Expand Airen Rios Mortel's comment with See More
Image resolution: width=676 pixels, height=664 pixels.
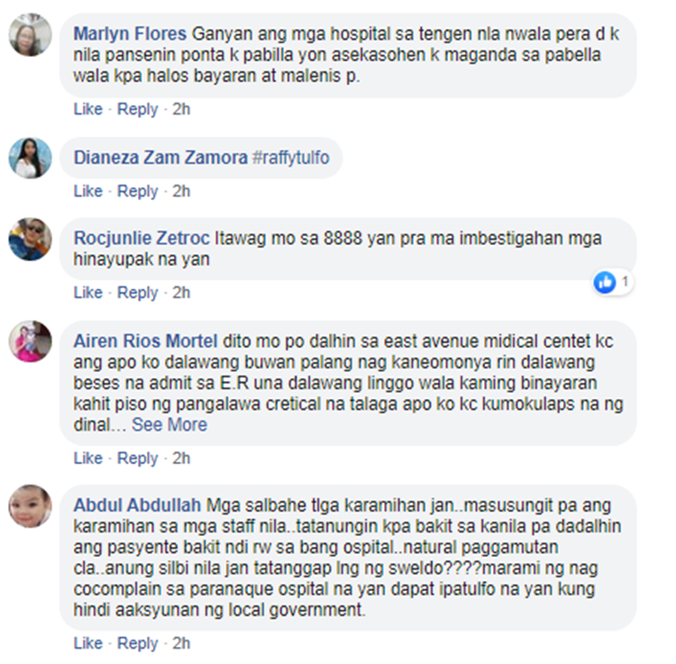coord(169,425)
